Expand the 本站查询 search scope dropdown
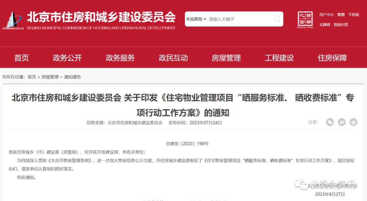This screenshot has height=201, width=367. pyautogui.click(x=196, y=19)
